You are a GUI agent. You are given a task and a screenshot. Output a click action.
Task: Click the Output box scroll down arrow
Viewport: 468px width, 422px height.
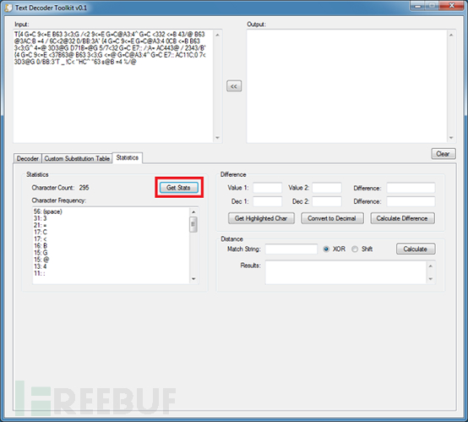point(451,138)
